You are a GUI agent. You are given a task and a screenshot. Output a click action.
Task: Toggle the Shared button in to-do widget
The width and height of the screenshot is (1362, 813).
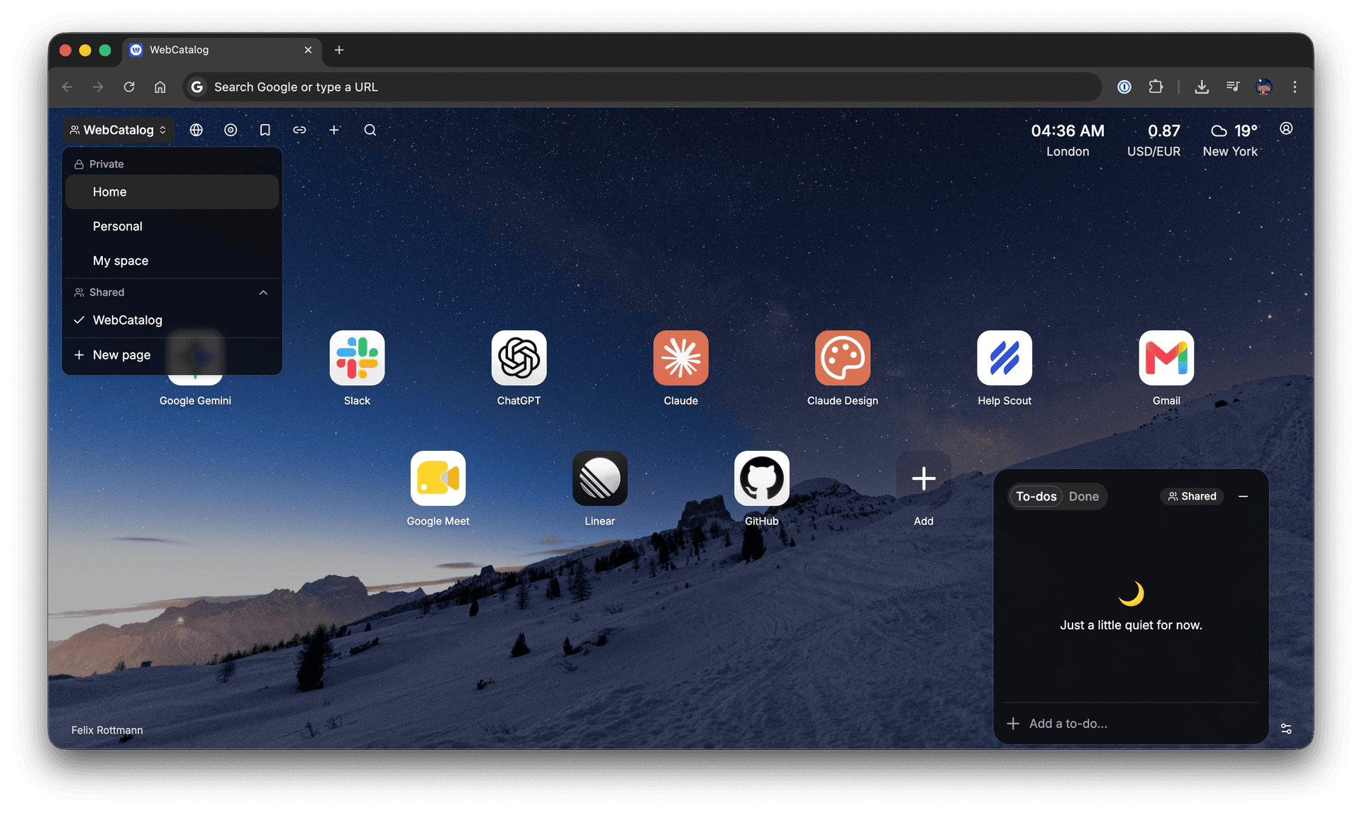tap(1192, 496)
